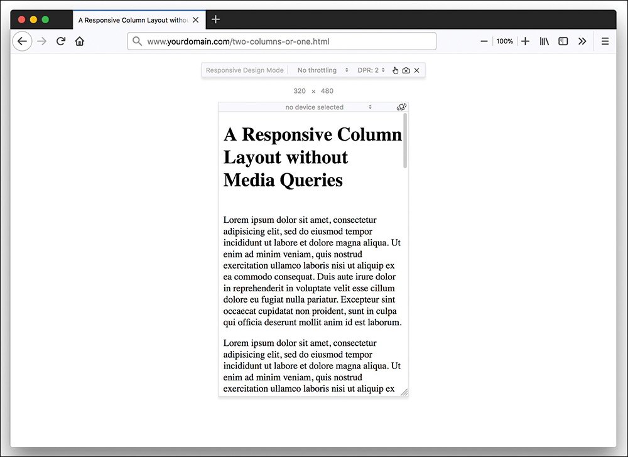
Task: Enable touch event simulation
Action: pos(395,70)
